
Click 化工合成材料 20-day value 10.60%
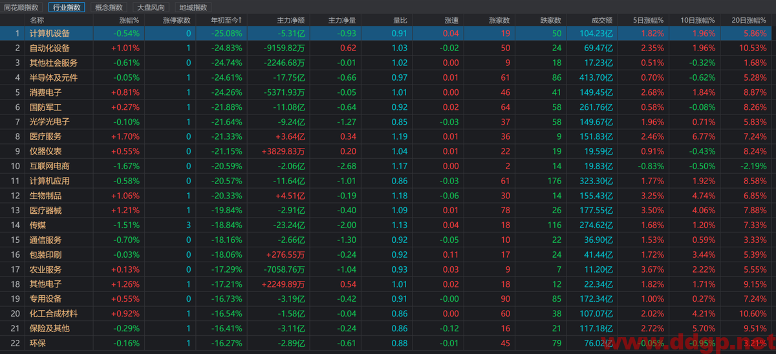[x=752, y=313]
